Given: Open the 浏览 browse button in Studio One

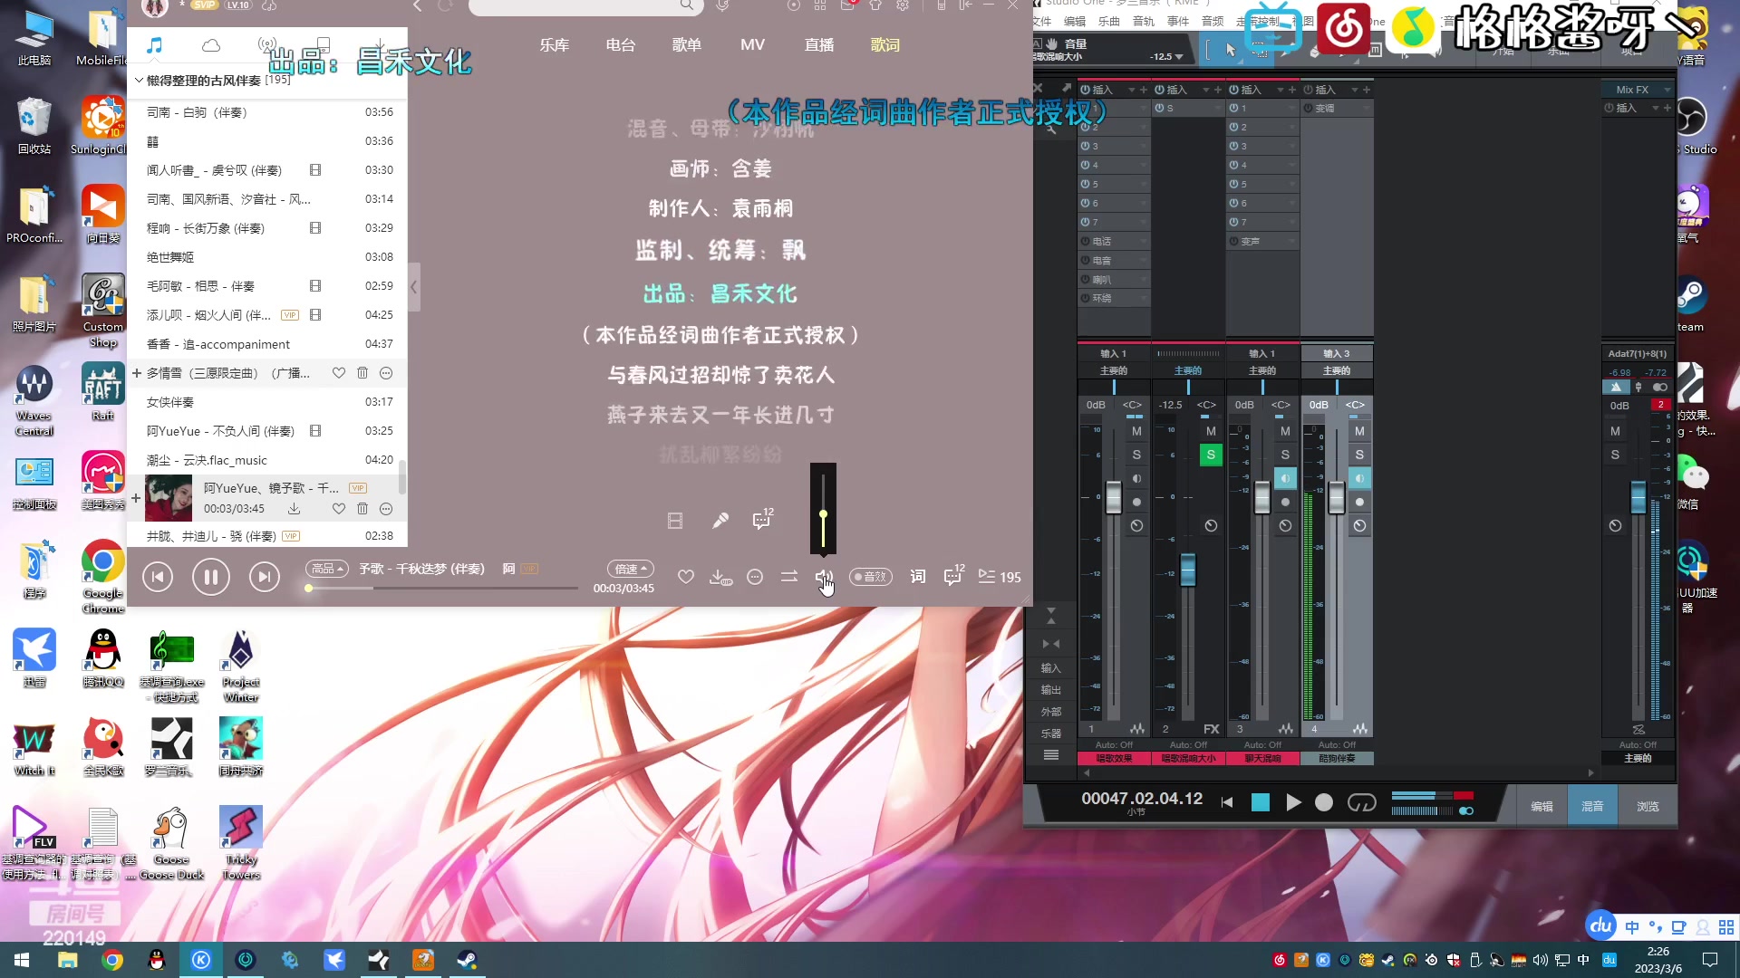Looking at the screenshot, I should (1648, 806).
